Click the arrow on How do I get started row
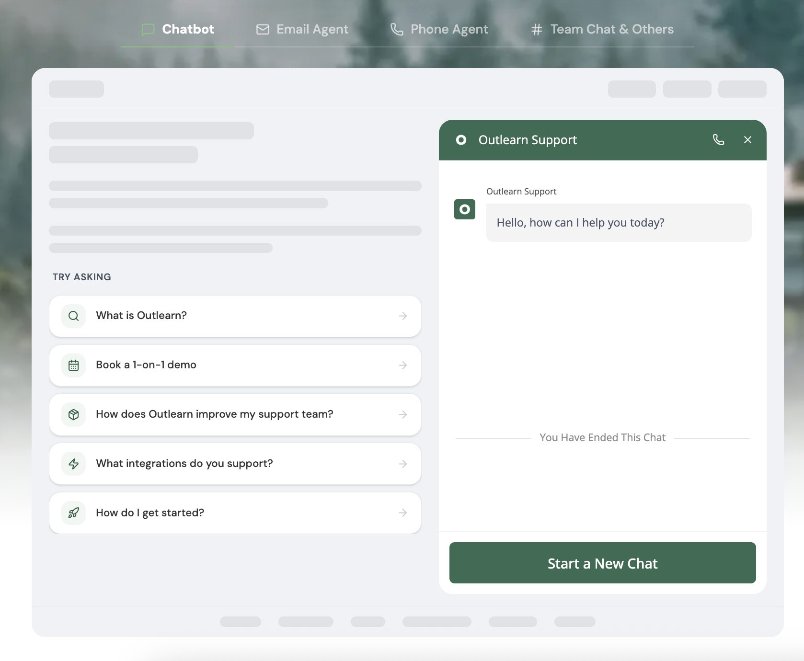The height and width of the screenshot is (661, 804). (x=403, y=513)
